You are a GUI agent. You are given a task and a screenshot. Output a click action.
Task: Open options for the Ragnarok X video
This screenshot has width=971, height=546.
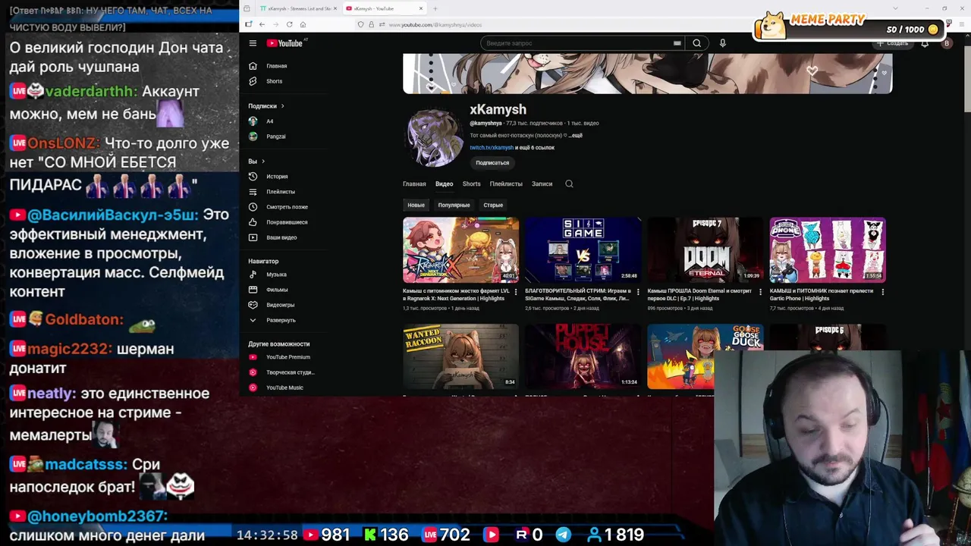(516, 292)
